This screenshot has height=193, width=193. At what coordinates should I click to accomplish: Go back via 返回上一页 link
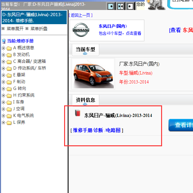[x=81, y=15]
